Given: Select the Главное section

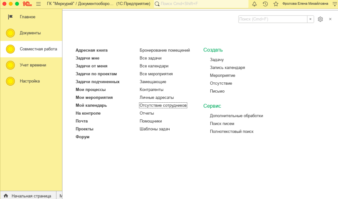Looking at the screenshot, I should pyautogui.click(x=27, y=17).
